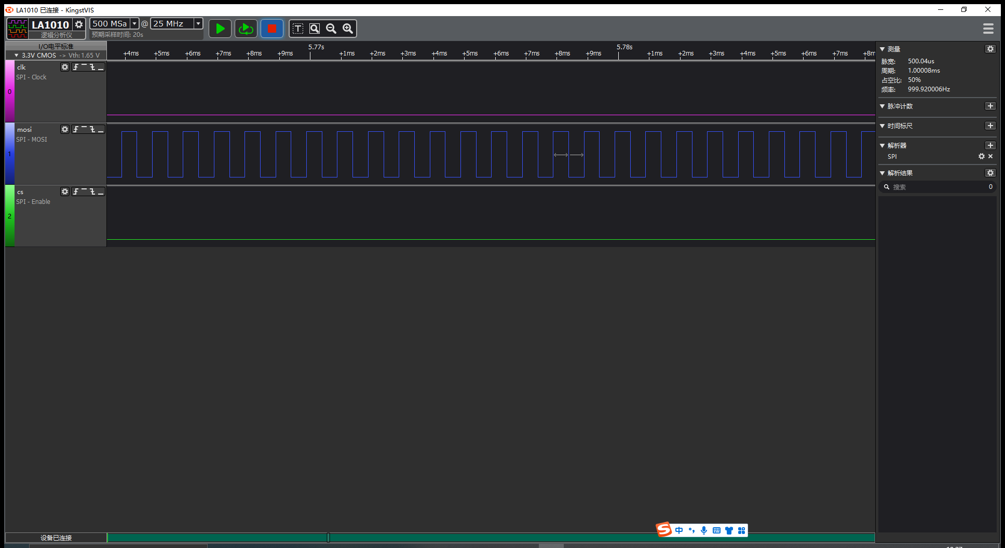The height and width of the screenshot is (548, 1005).
Task: Open the 25 MHz frequency dropdown
Action: click(197, 23)
